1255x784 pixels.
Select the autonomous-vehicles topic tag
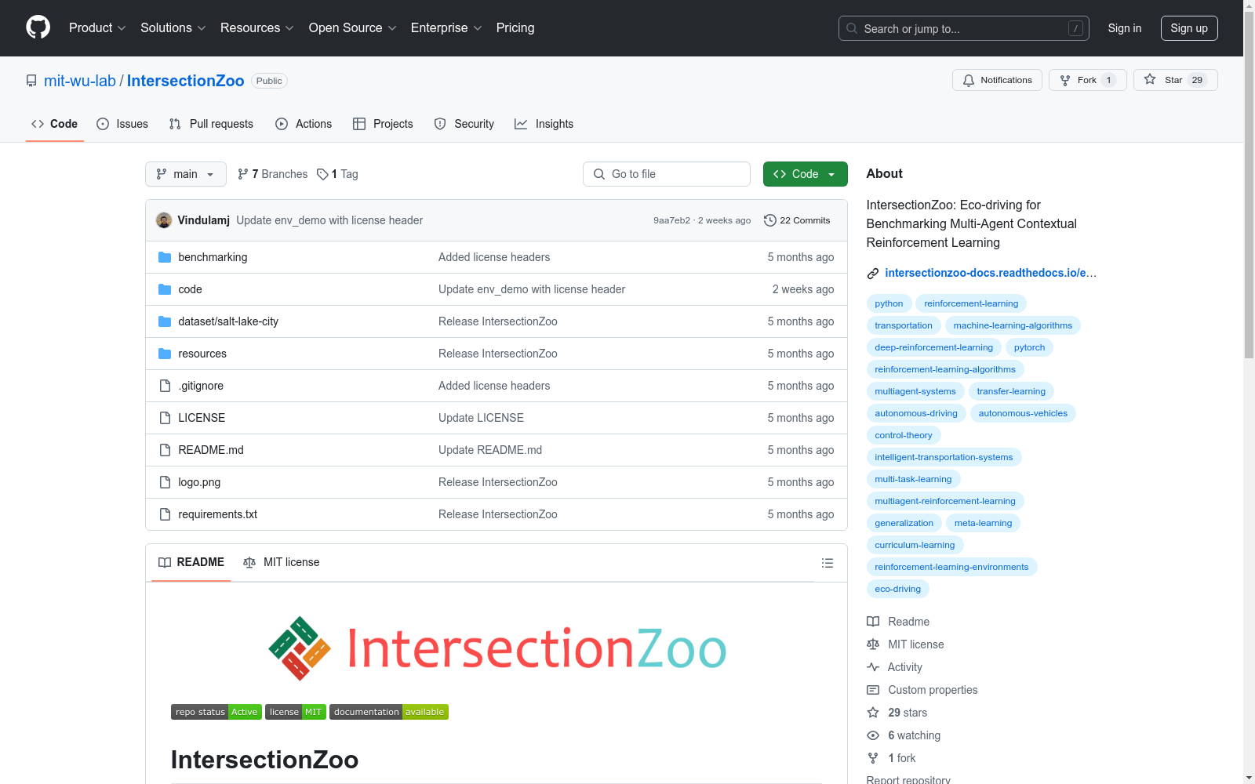tap(1023, 413)
